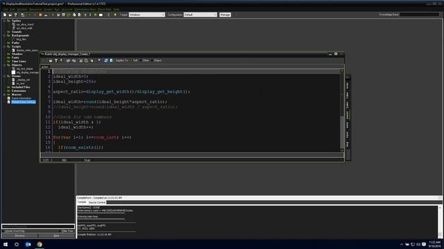444x249 pixels.
Task: Collapse the Scripts folder in resource tree
Action: coord(5,46)
